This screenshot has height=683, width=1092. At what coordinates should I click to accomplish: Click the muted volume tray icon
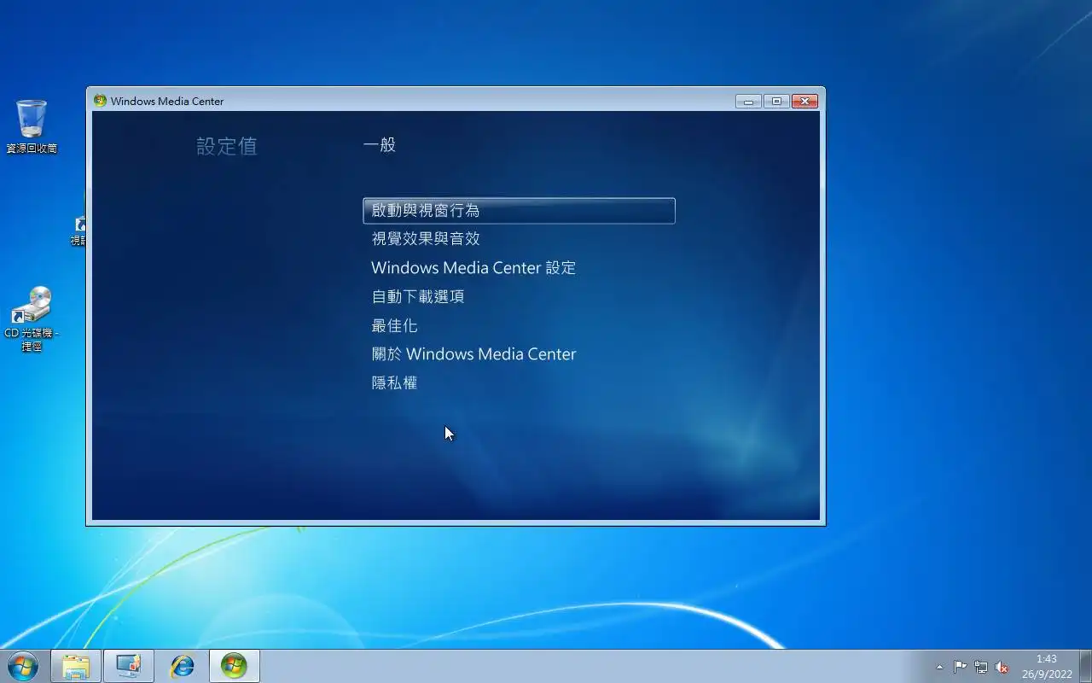[1002, 667]
